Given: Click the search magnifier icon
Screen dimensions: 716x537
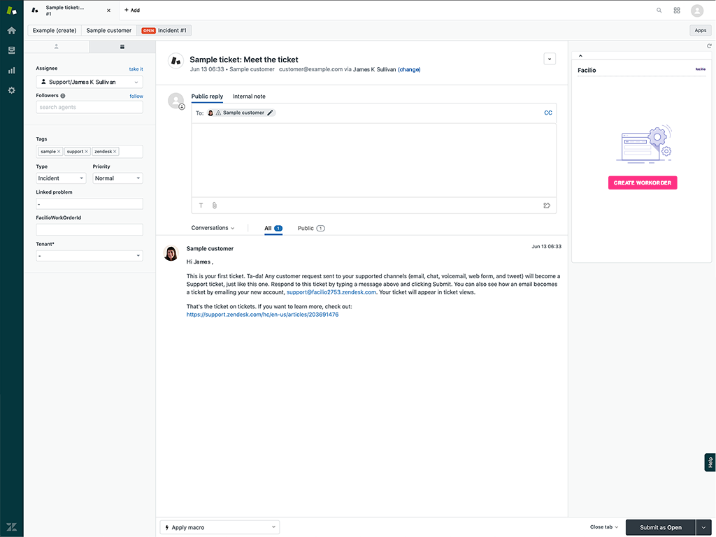Looking at the screenshot, I should click(659, 10).
